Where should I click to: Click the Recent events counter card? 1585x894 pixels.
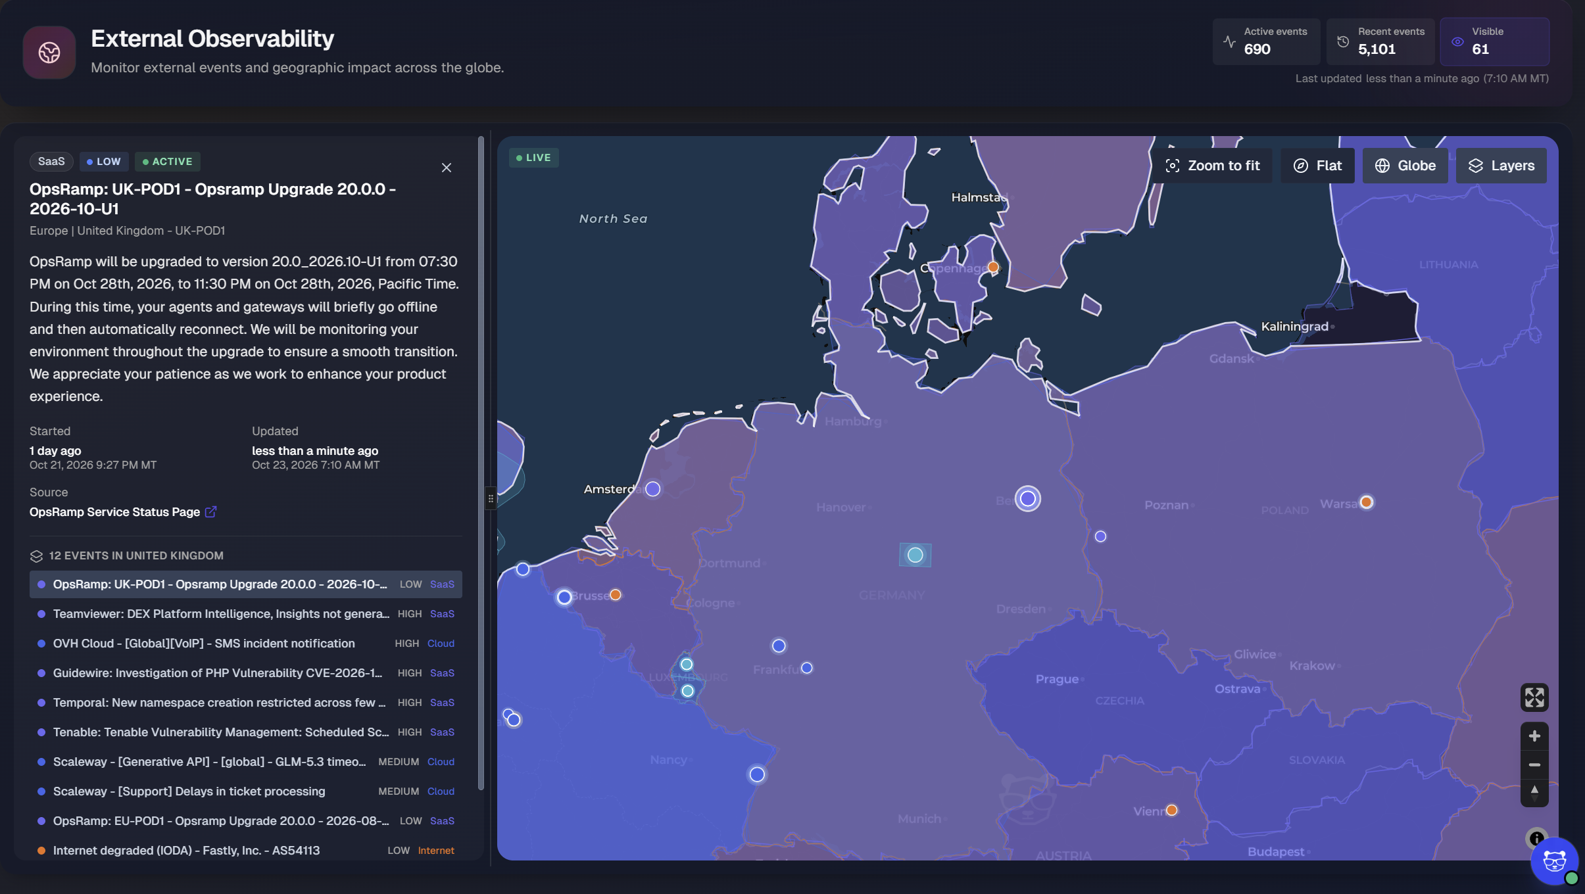[1380, 41]
